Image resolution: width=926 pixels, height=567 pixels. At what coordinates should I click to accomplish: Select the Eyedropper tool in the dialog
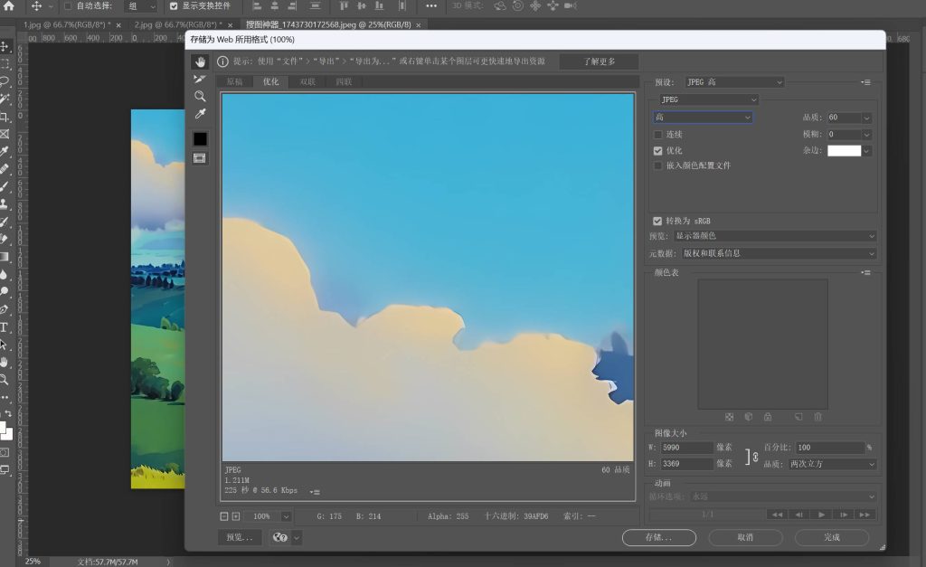[200, 113]
